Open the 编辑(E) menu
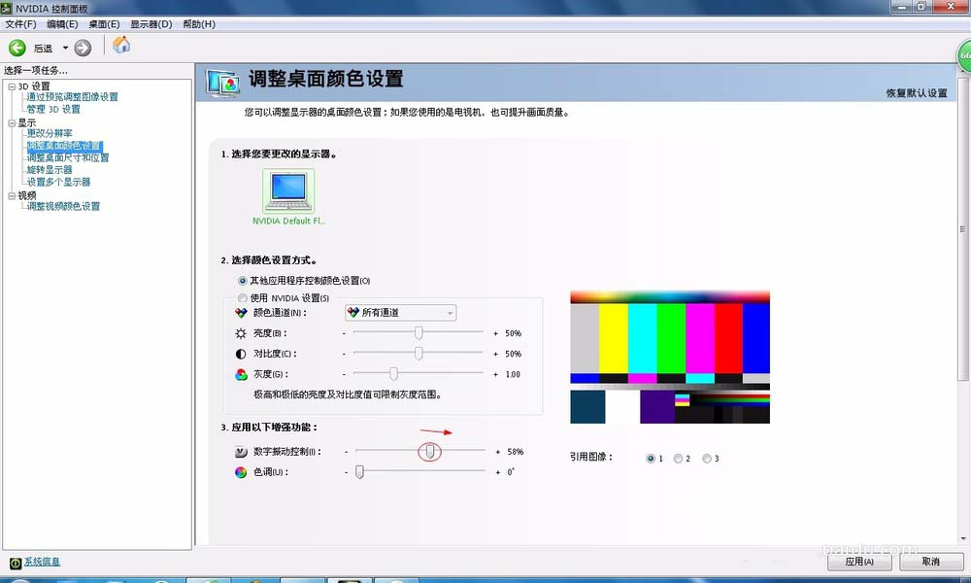Viewport: 971px width, 583px height. (62, 24)
